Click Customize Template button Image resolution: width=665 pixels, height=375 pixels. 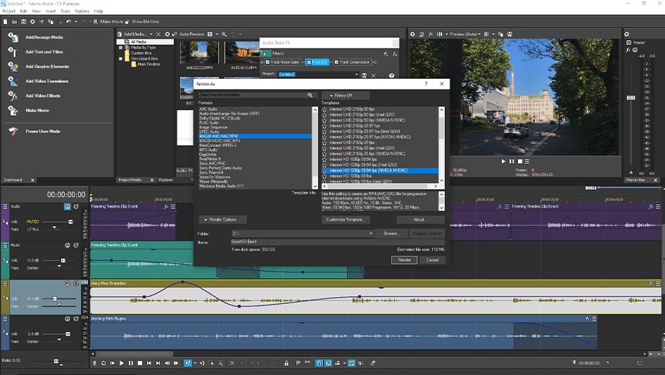(346, 220)
